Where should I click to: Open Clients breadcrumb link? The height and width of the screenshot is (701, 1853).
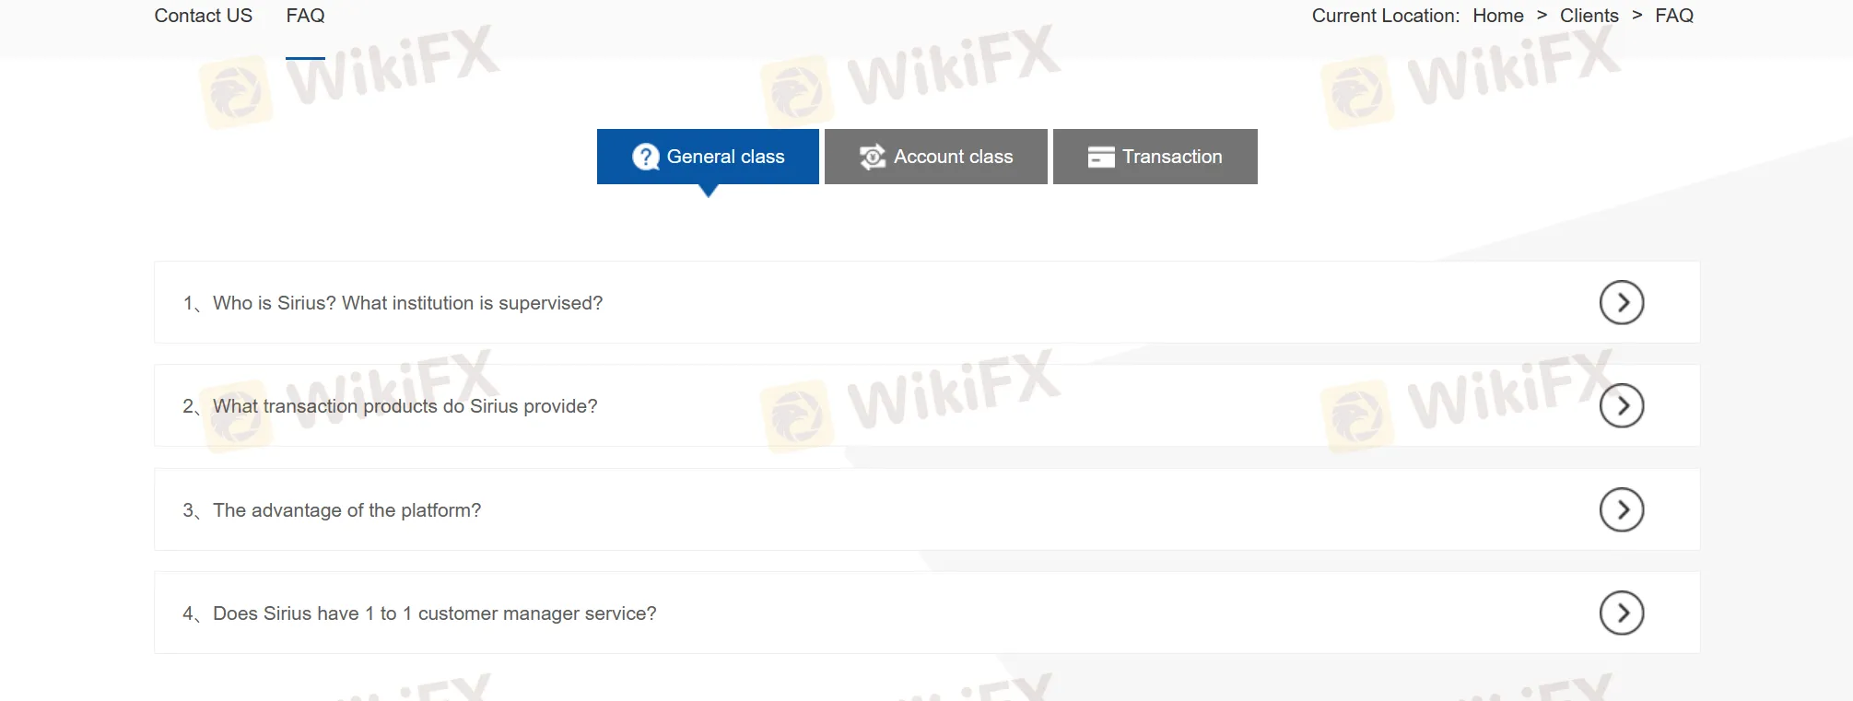pyautogui.click(x=1589, y=16)
